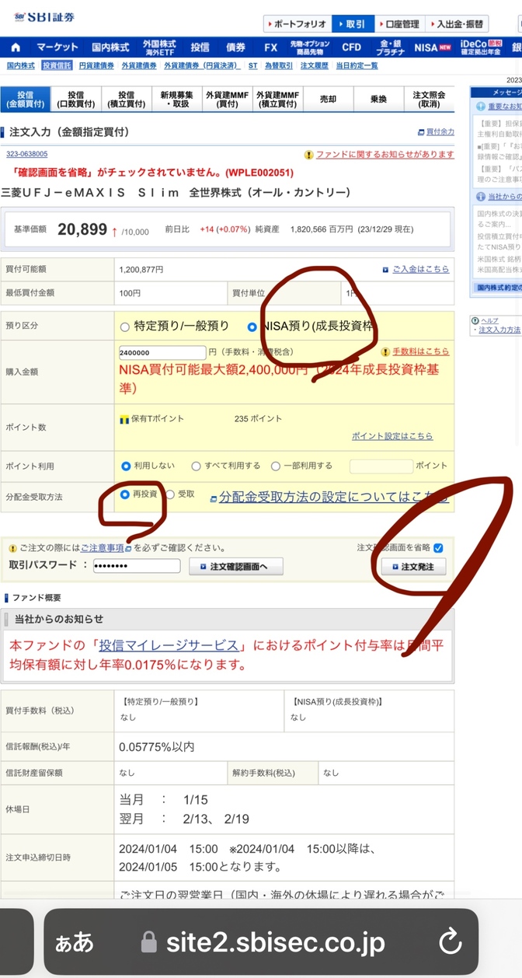Viewport: 522px width, 978px height.
Task: Tap the site2.sbisec.co.jp address bar
Action: tap(261, 943)
